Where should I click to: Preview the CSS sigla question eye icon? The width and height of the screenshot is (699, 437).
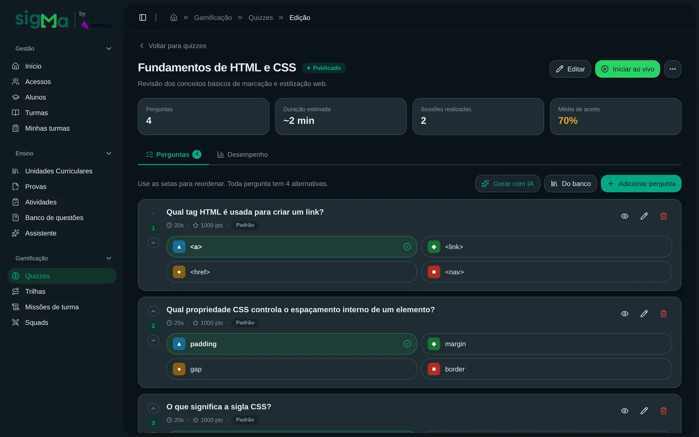tap(625, 410)
